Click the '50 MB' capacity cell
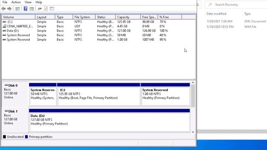 tap(121, 35)
